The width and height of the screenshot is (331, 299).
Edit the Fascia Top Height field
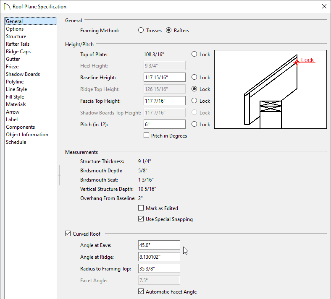pos(165,101)
